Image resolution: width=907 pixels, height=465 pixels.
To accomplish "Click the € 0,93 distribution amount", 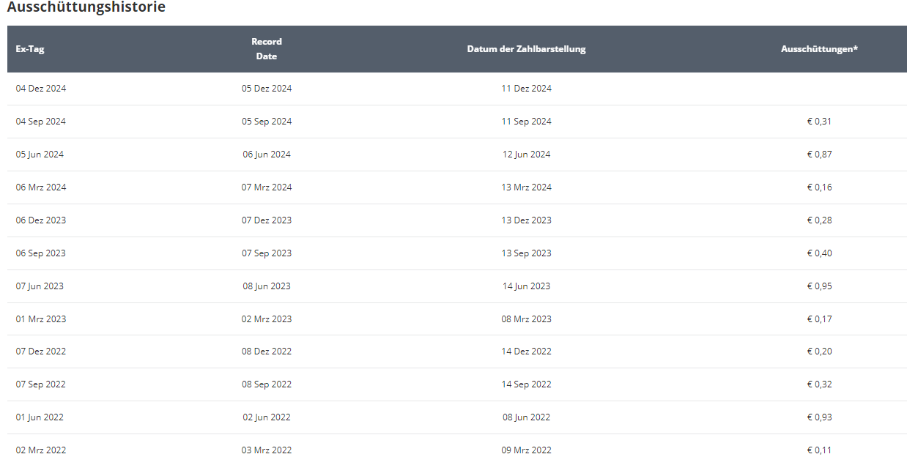I will (819, 417).
